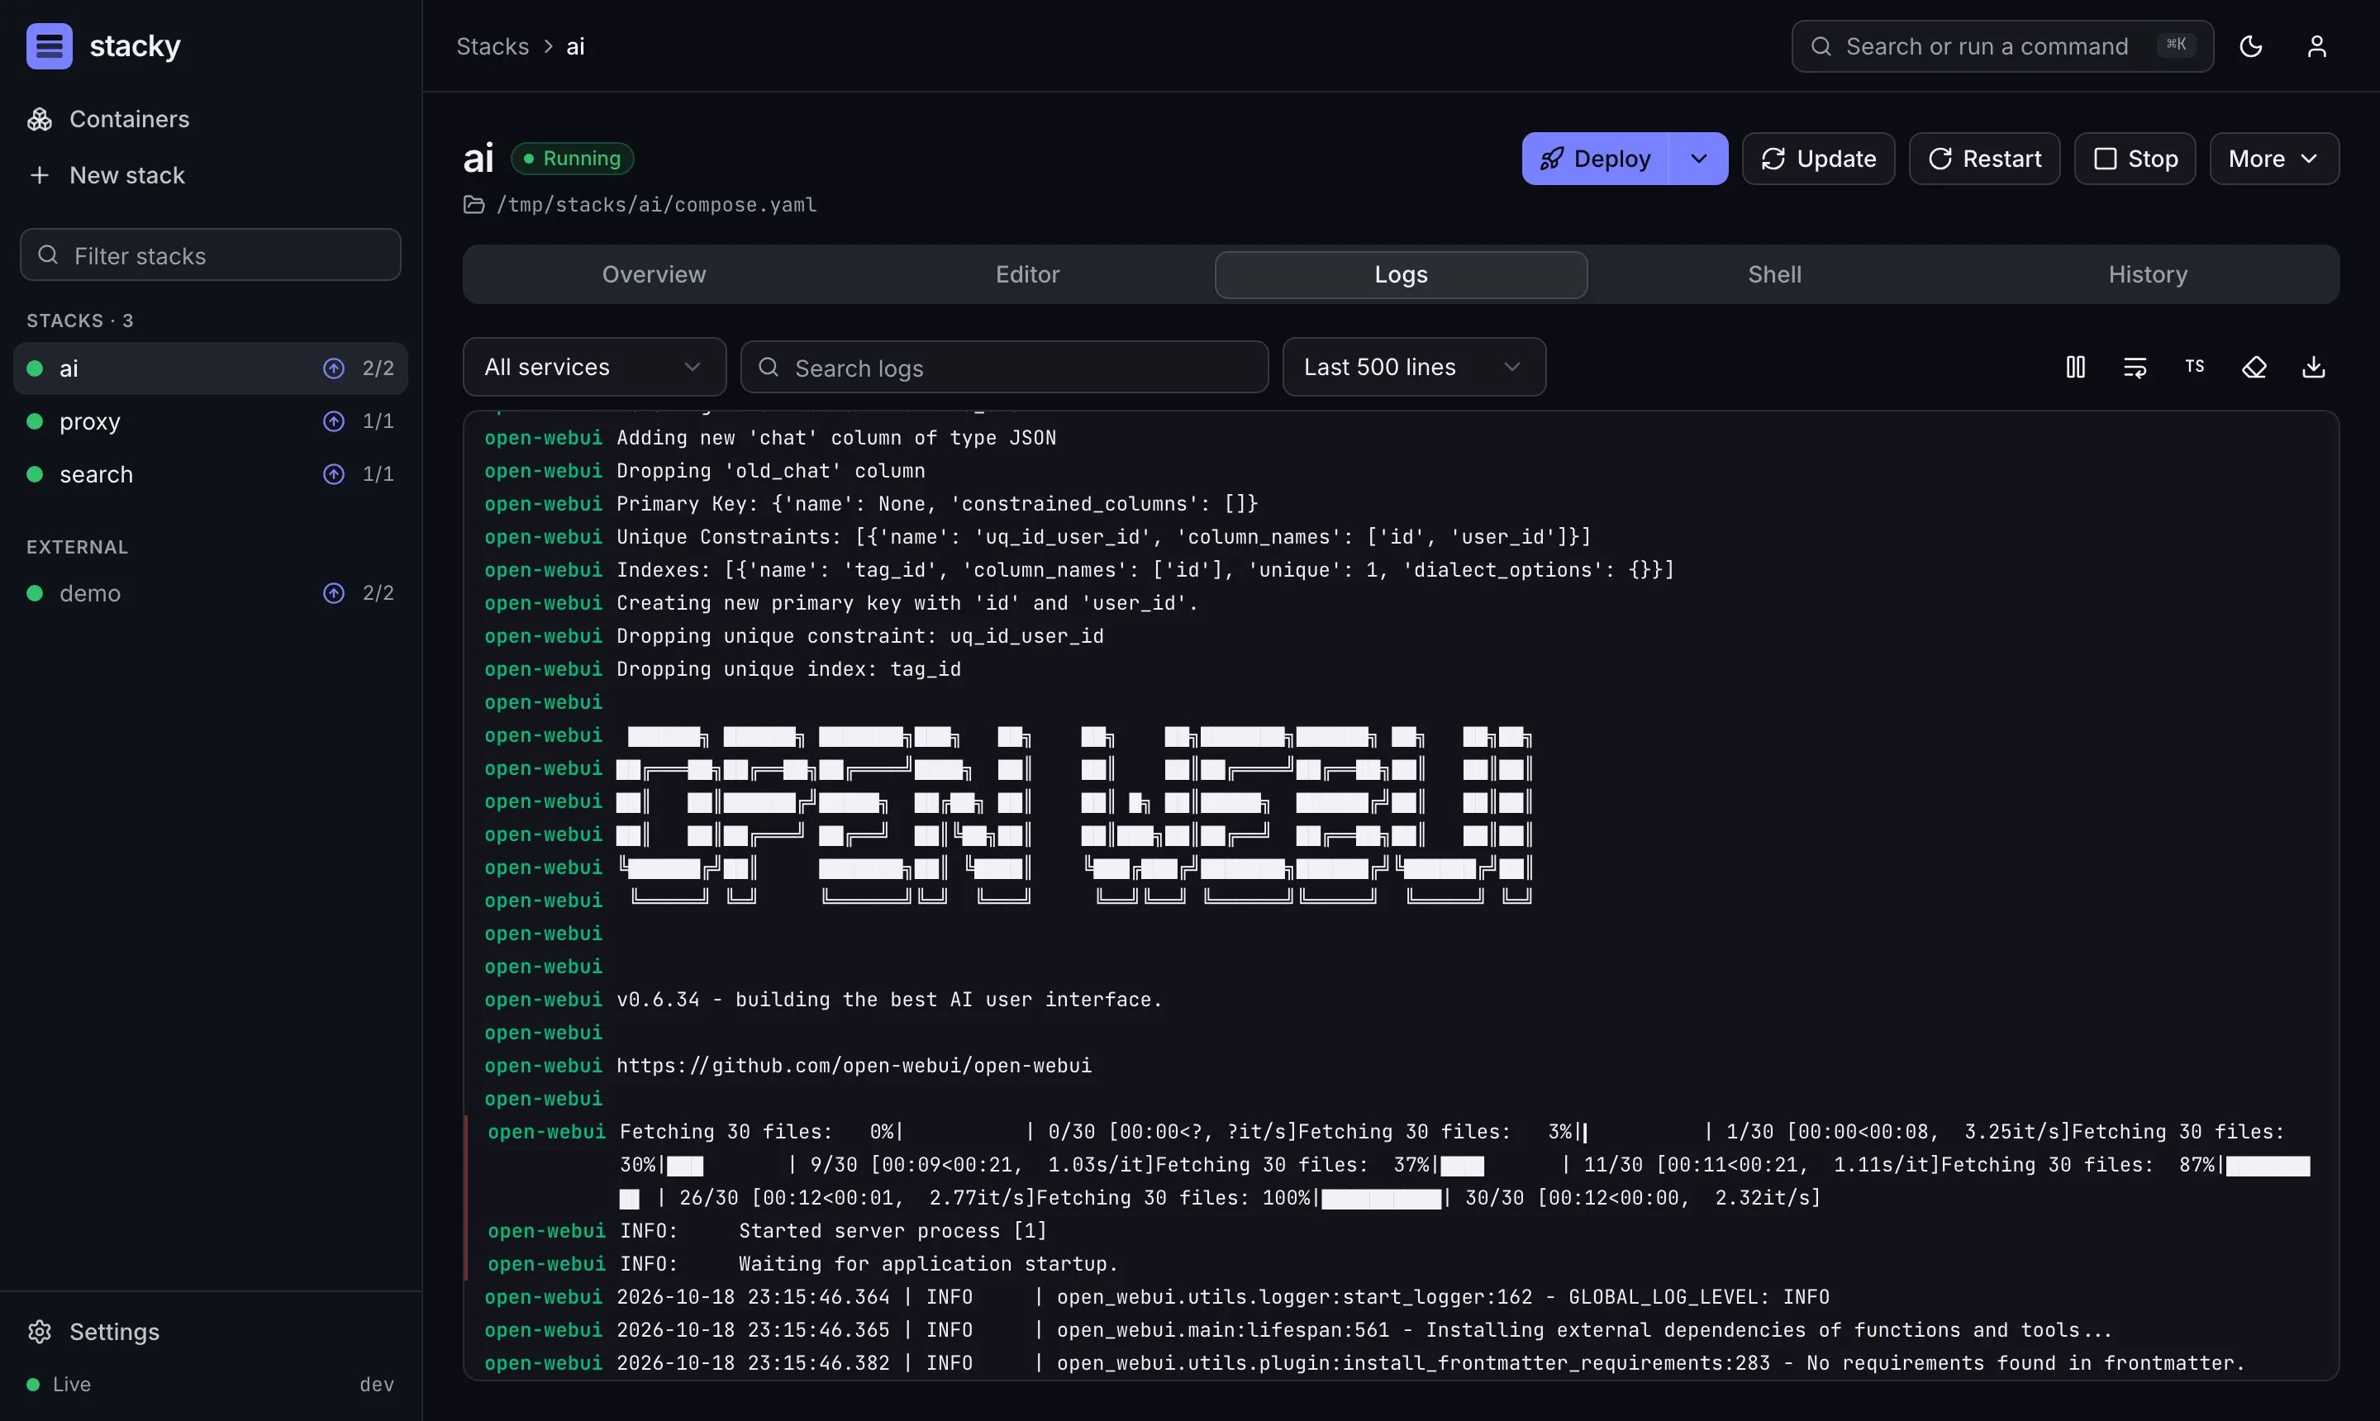Restart the ai stack
Image resolution: width=2380 pixels, height=1421 pixels.
click(1984, 159)
